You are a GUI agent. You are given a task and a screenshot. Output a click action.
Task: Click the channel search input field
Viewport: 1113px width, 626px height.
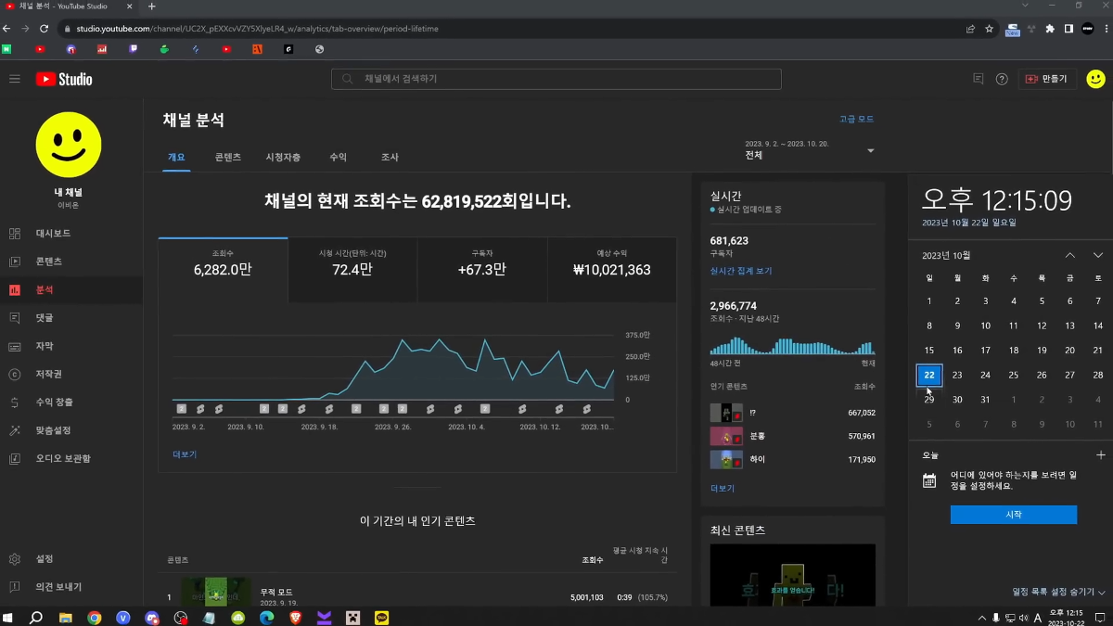point(556,79)
